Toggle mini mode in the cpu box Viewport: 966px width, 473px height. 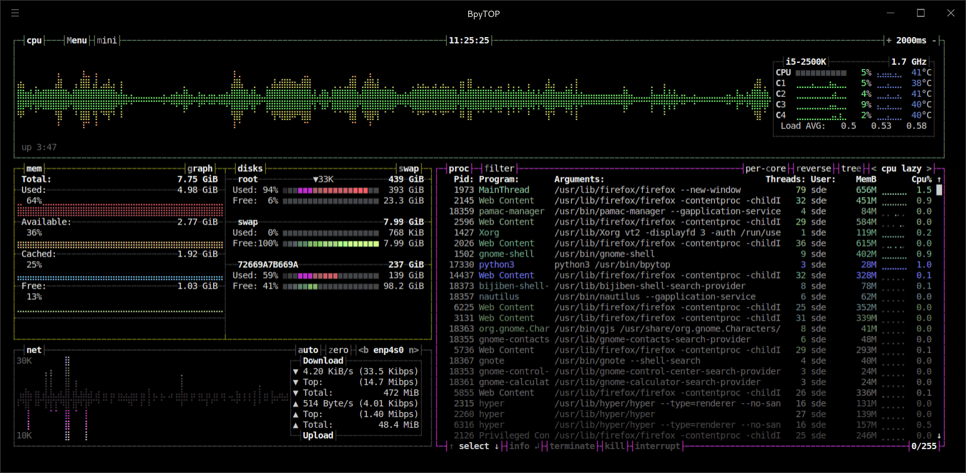(107, 40)
